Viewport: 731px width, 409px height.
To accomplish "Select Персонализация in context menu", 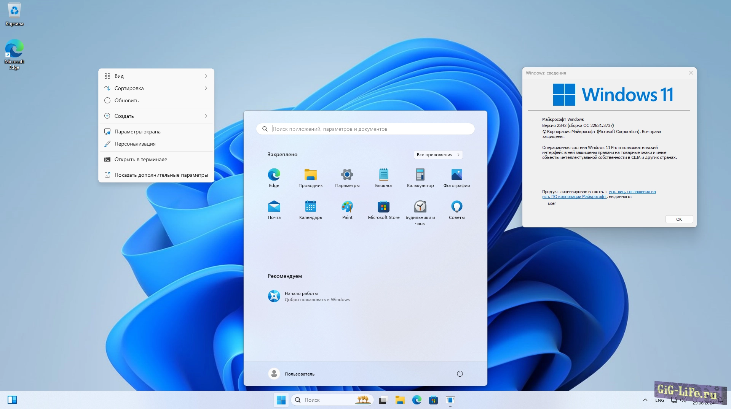I will [x=135, y=144].
